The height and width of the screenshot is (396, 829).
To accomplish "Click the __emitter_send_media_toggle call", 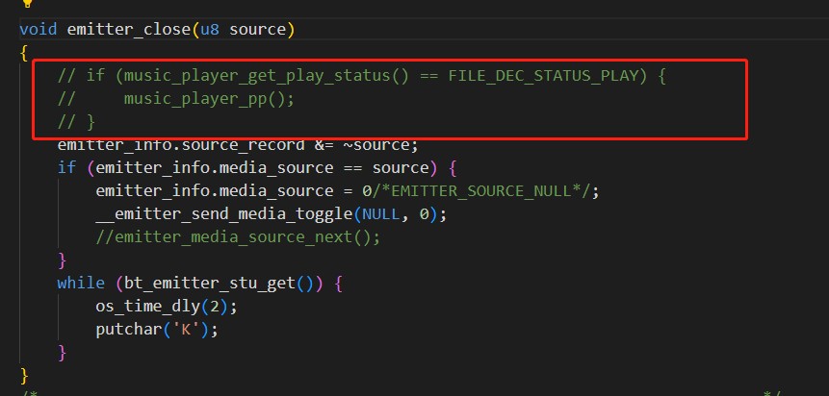I will [x=224, y=214].
